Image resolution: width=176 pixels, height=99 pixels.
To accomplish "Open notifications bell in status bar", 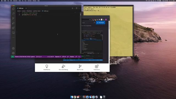I will pos(79,57).
